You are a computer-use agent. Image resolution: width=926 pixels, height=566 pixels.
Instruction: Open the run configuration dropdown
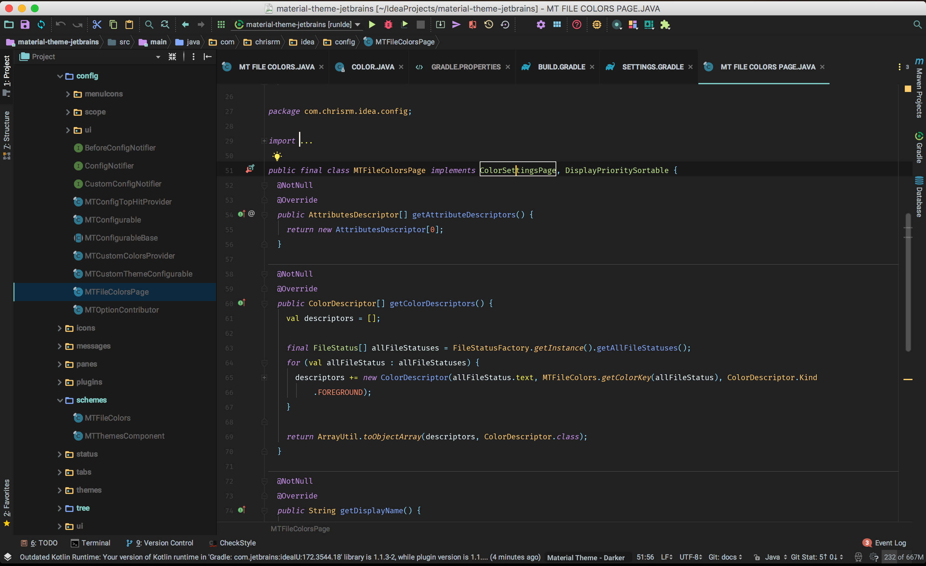click(x=358, y=24)
